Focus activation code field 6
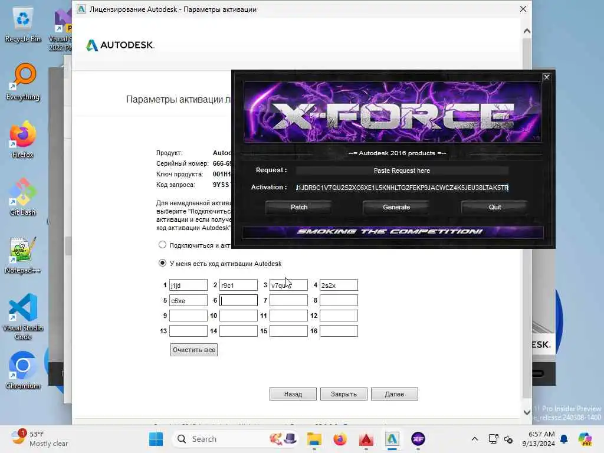The width and height of the screenshot is (604, 453). 238,300
